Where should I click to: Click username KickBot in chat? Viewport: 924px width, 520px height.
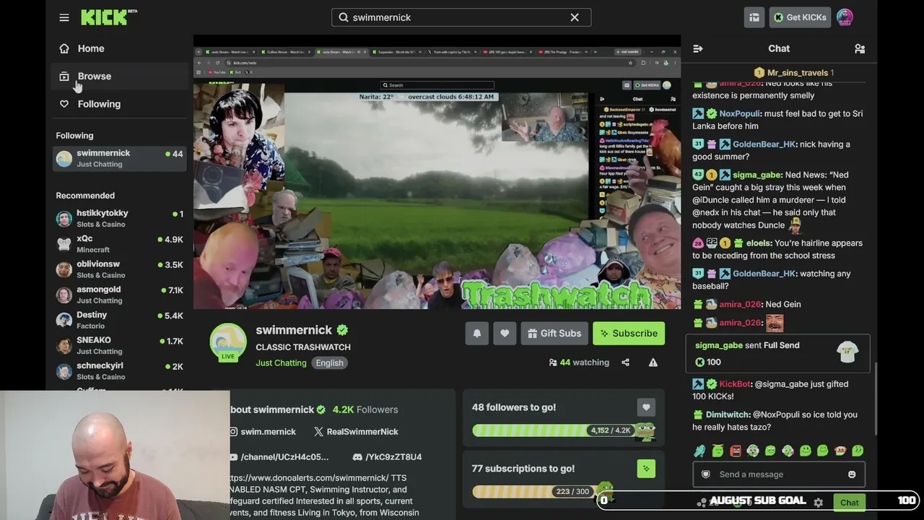(735, 384)
